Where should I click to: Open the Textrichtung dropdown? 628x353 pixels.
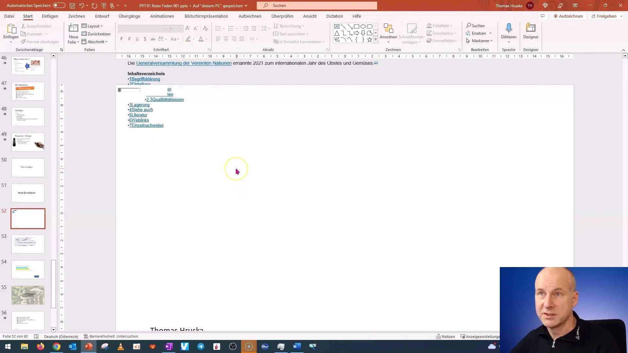(x=289, y=26)
